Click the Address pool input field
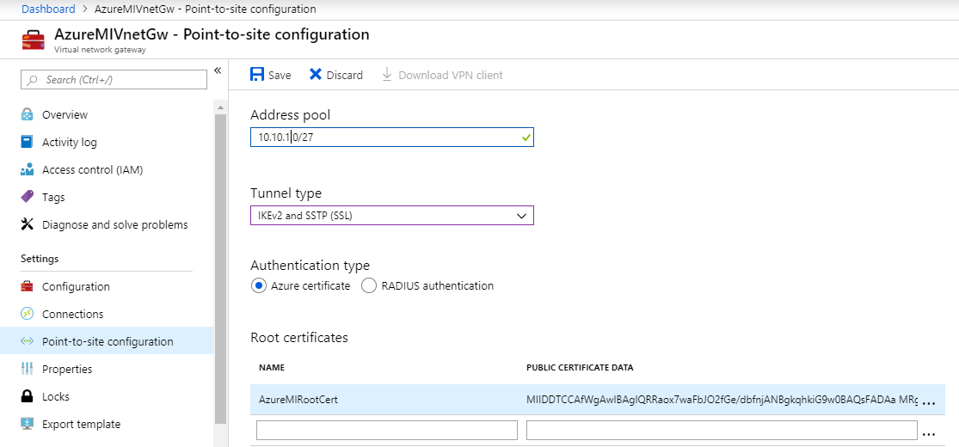Viewport: 959px width, 447px height. pos(392,138)
